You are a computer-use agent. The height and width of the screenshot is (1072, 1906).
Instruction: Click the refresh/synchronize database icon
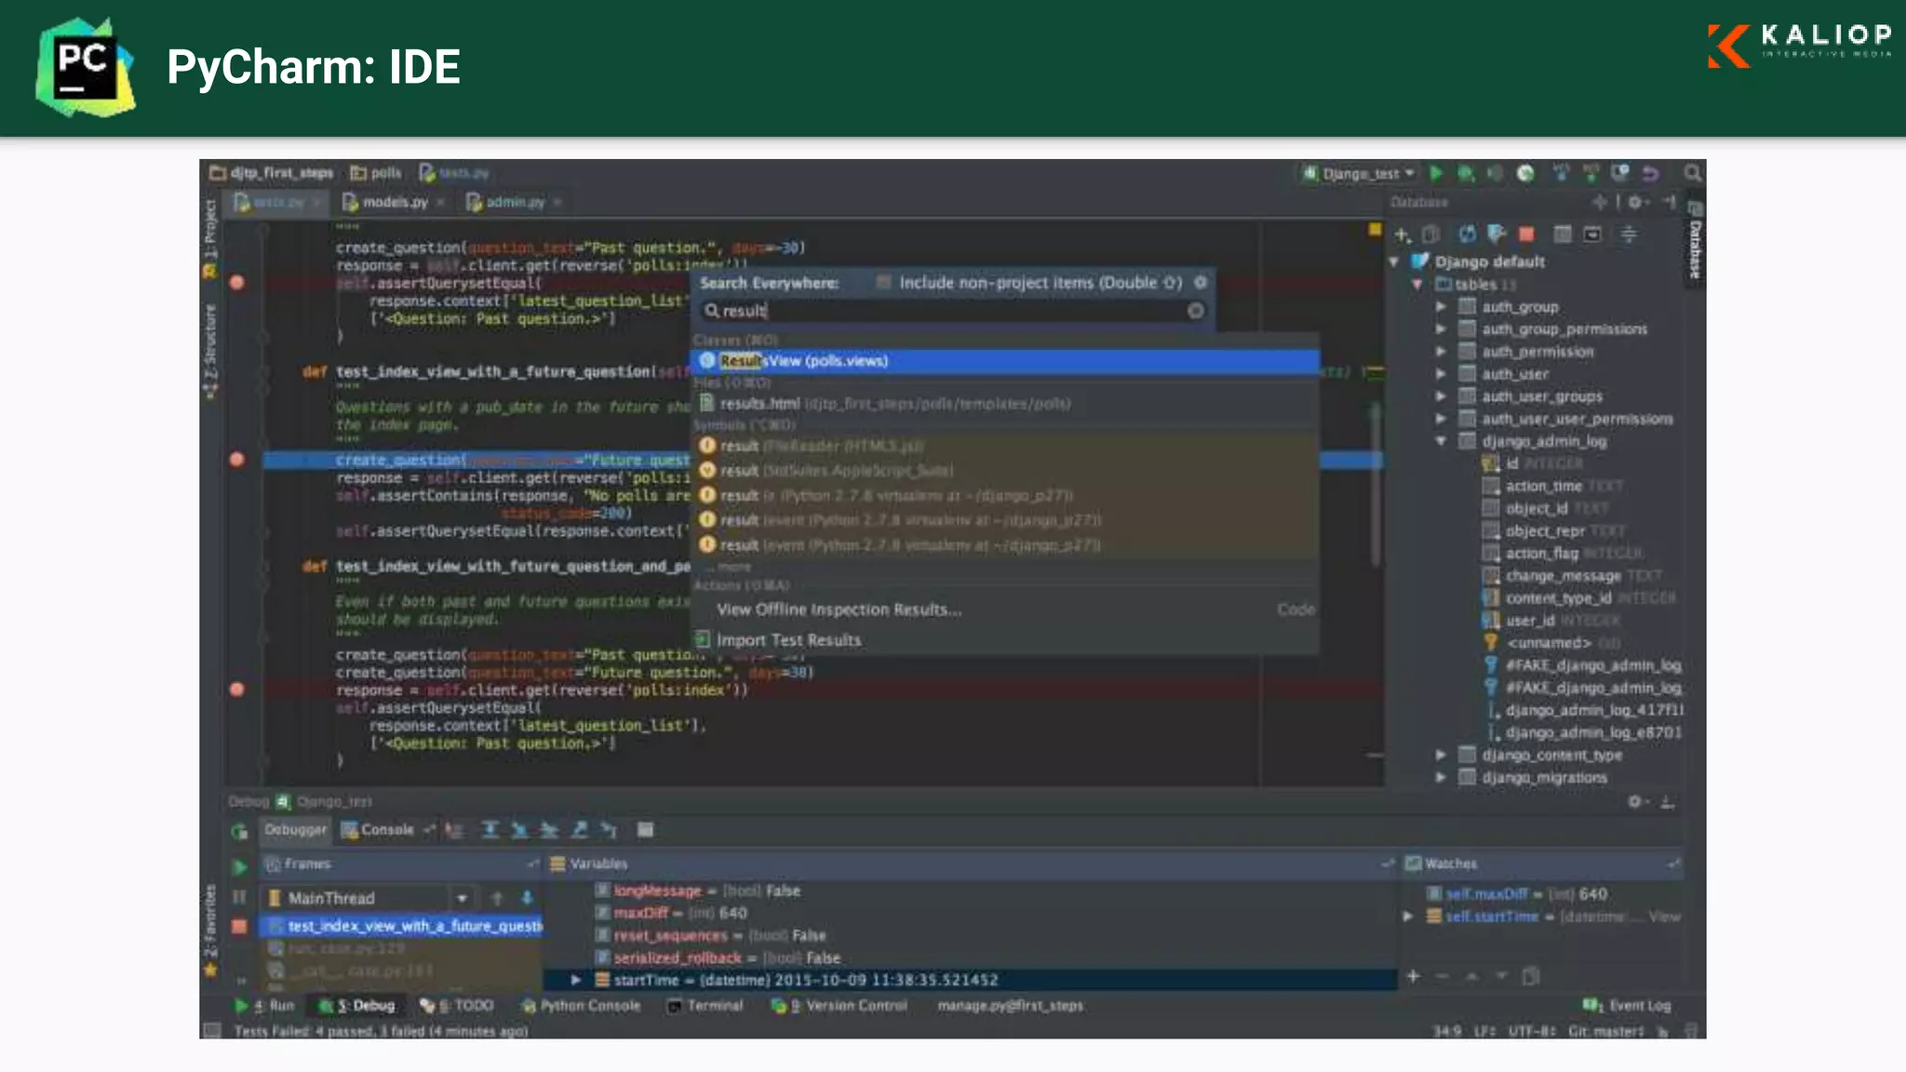(1467, 234)
